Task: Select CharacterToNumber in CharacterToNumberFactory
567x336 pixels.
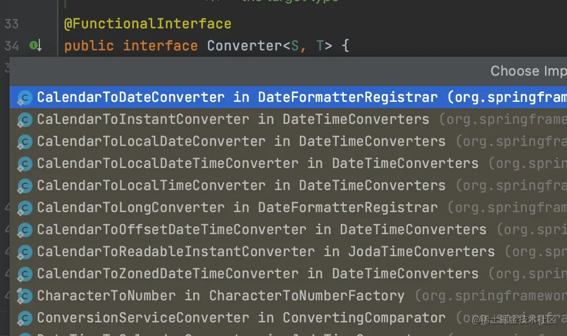Action: [288, 296]
